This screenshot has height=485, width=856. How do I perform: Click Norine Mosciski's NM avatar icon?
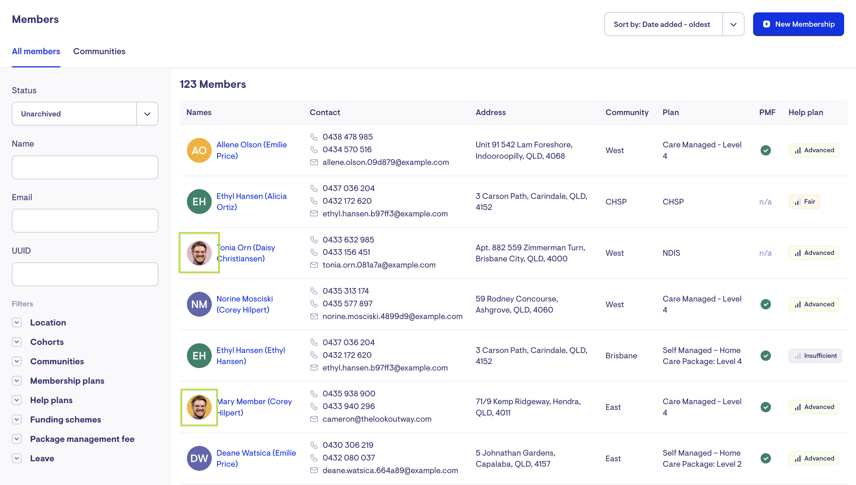[199, 304]
